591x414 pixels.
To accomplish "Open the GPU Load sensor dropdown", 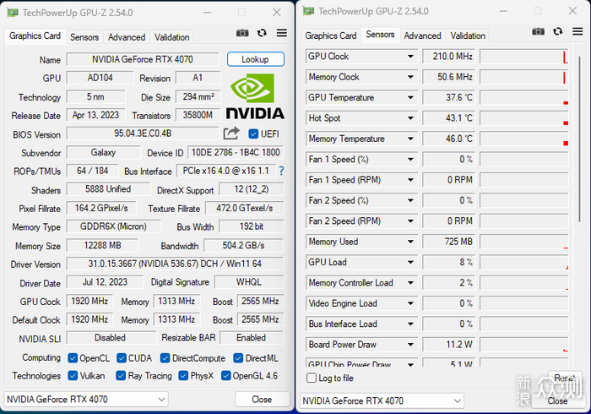I will coord(410,262).
